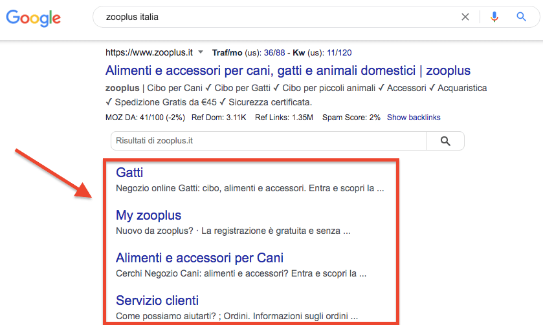The height and width of the screenshot is (325, 543).
Task: Clear the search query with the X
Action: pyautogui.click(x=465, y=17)
